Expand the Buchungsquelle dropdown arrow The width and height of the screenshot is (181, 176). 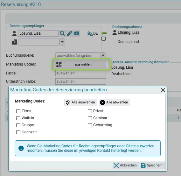pos(103,56)
